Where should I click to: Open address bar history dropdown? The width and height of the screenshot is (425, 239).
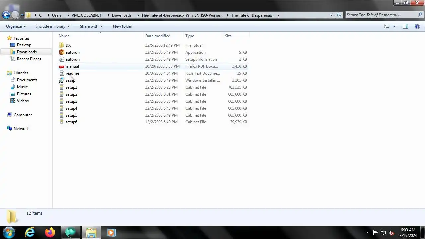click(331, 15)
